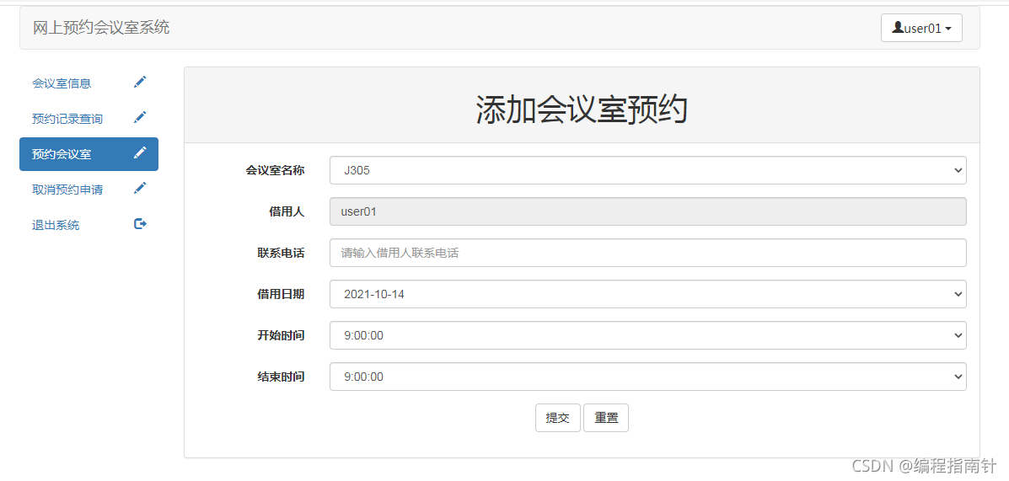Click the 结束时间 label
Image resolution: width=1009 pixels, height=481 pixels.
(x=282, y=377)
